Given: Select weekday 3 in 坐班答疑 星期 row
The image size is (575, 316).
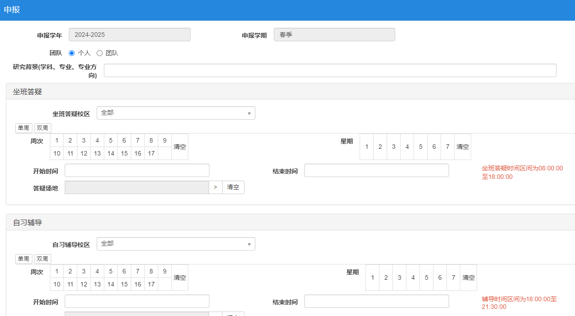Looking at the screenshot, I should pyautogui.click(x=393, y=147).
